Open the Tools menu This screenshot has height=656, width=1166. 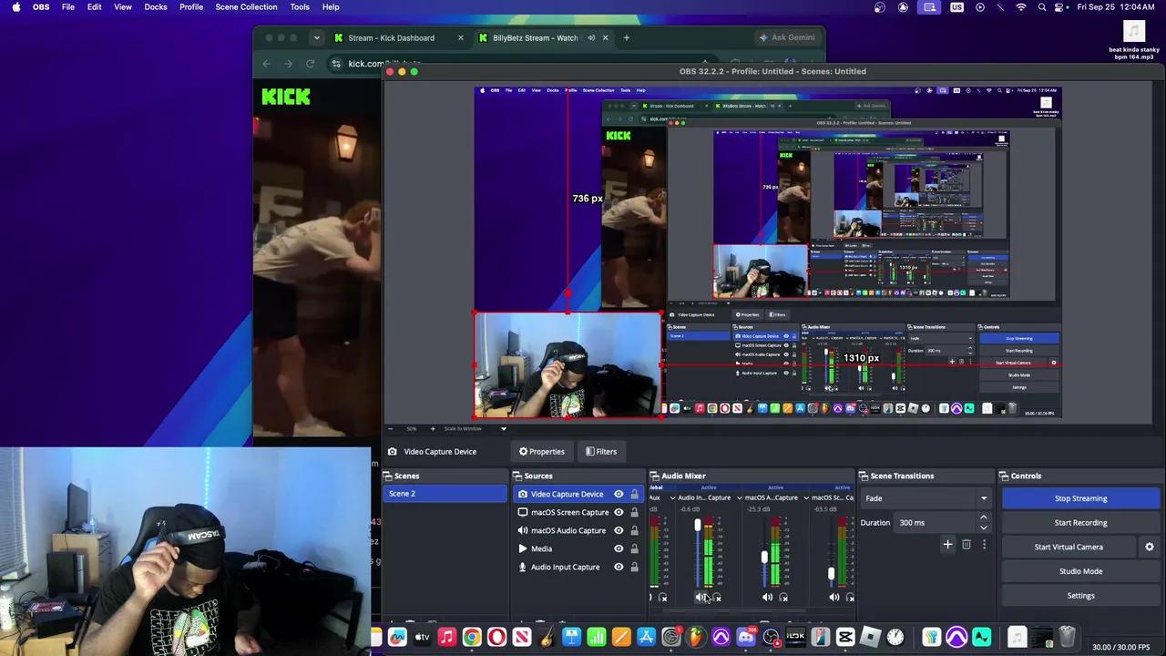click(300, 7)
